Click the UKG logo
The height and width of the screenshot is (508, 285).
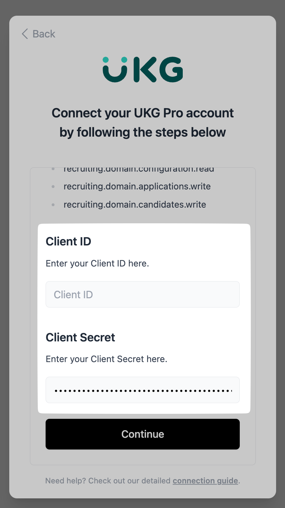(x=142, y=70)
